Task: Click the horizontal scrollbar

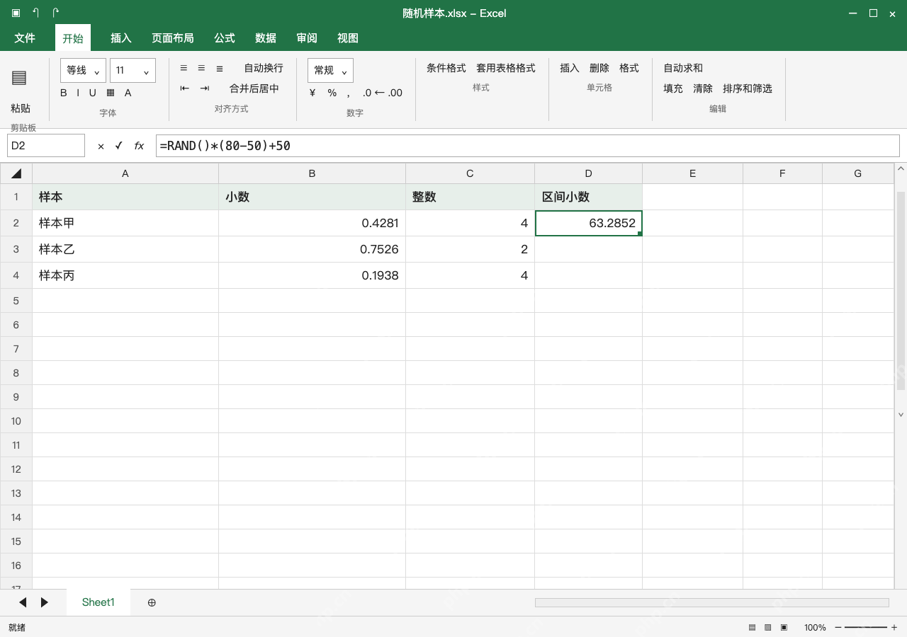Action: (x=712, y=602)
